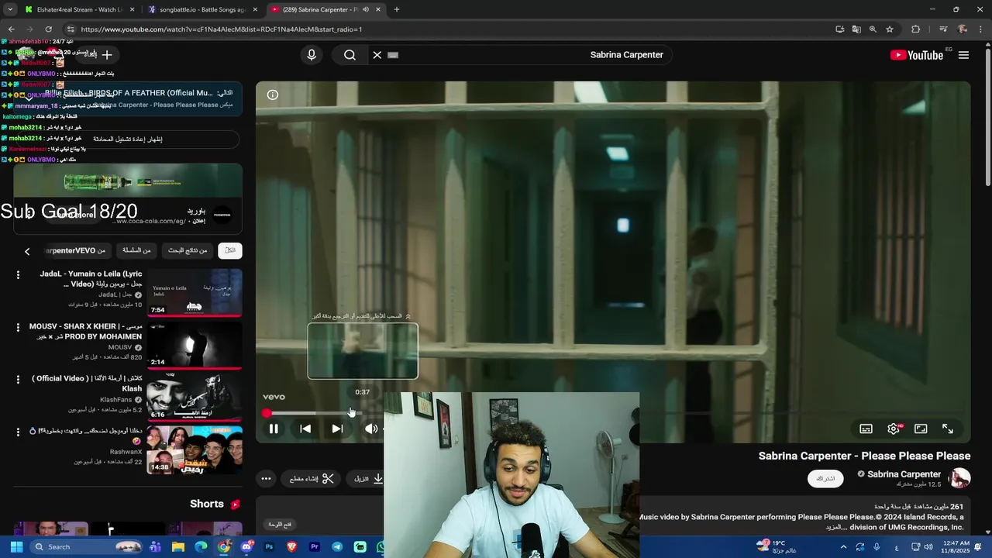Viewport: 992px width, 558px height.
Task: Open the browser extensions puzzle icon
Action: coord(915,29)
